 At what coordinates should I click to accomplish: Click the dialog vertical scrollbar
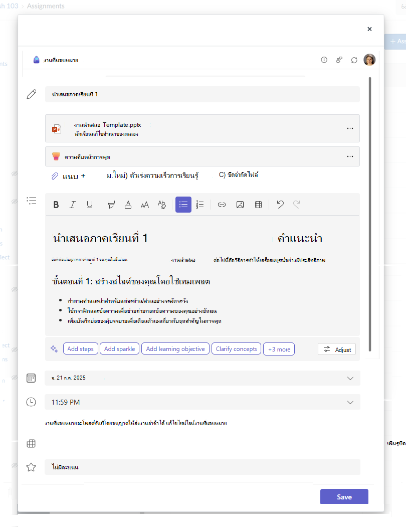(370, 214)
